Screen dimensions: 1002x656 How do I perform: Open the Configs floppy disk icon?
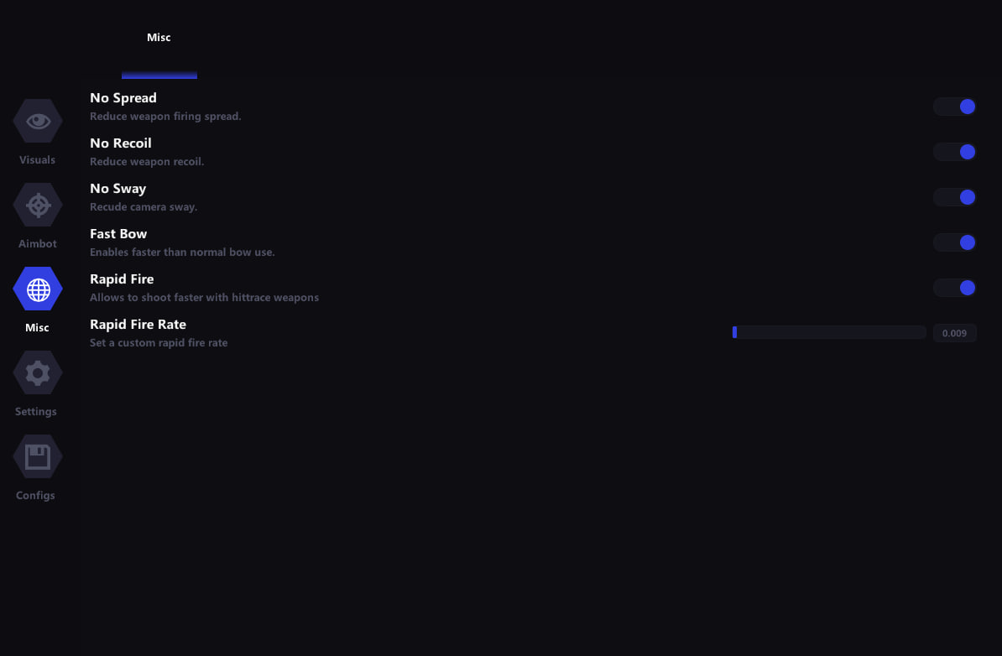coord(38,456)
